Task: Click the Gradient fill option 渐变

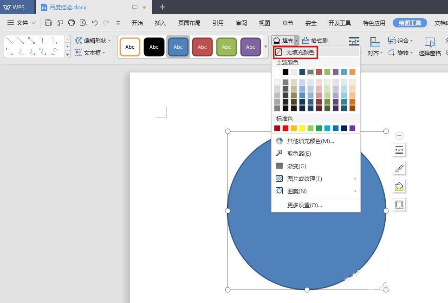Action: 296,166
